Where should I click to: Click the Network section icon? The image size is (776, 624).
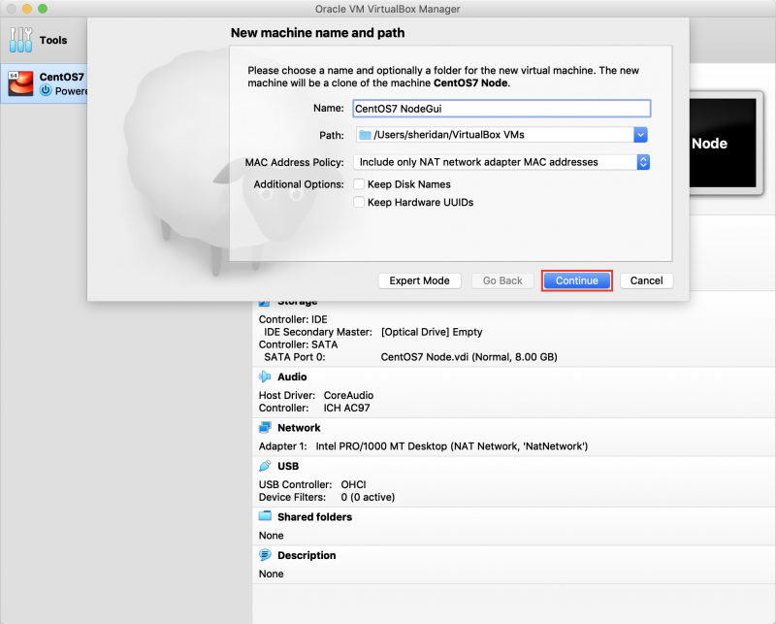pos(265,427)
